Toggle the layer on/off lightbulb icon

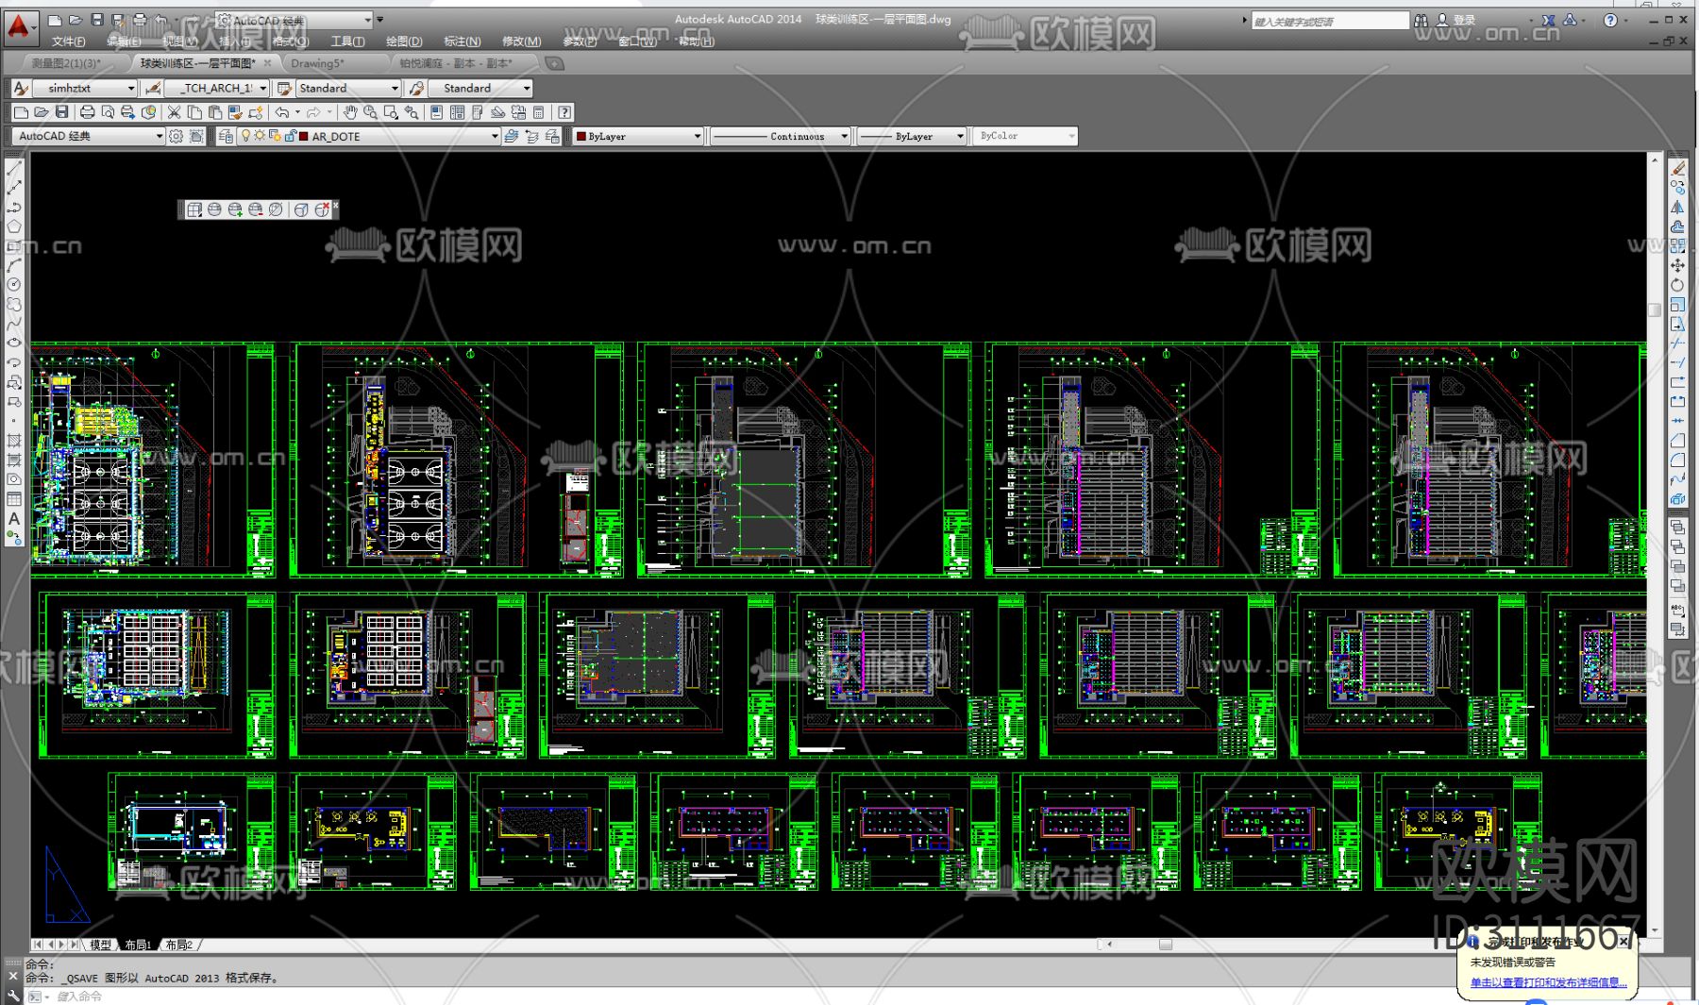tap(245, 136)
